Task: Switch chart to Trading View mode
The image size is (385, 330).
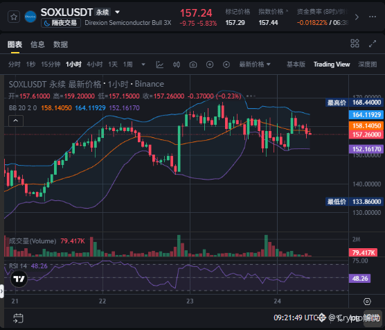Action: (x=332, y=64)
